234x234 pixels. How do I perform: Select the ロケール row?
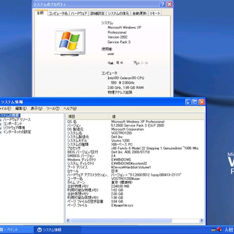pyautogui.click(x=135, y=171)
